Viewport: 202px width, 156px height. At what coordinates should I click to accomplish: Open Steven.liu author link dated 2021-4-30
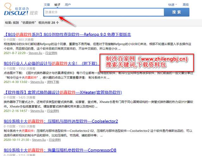point(37,82)
